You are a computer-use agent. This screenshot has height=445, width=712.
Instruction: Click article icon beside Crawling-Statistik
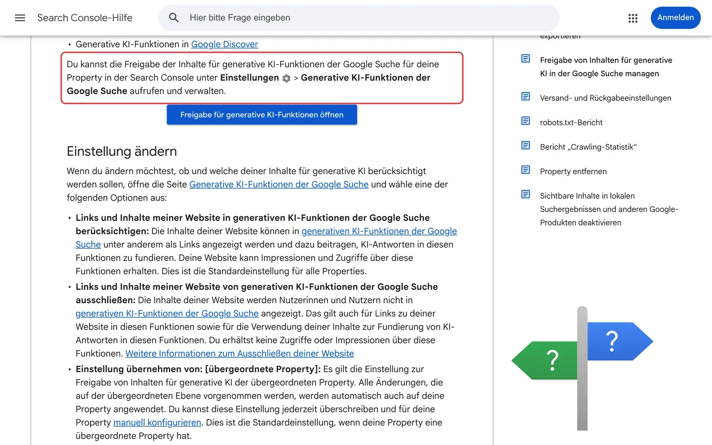click(526, 146)
